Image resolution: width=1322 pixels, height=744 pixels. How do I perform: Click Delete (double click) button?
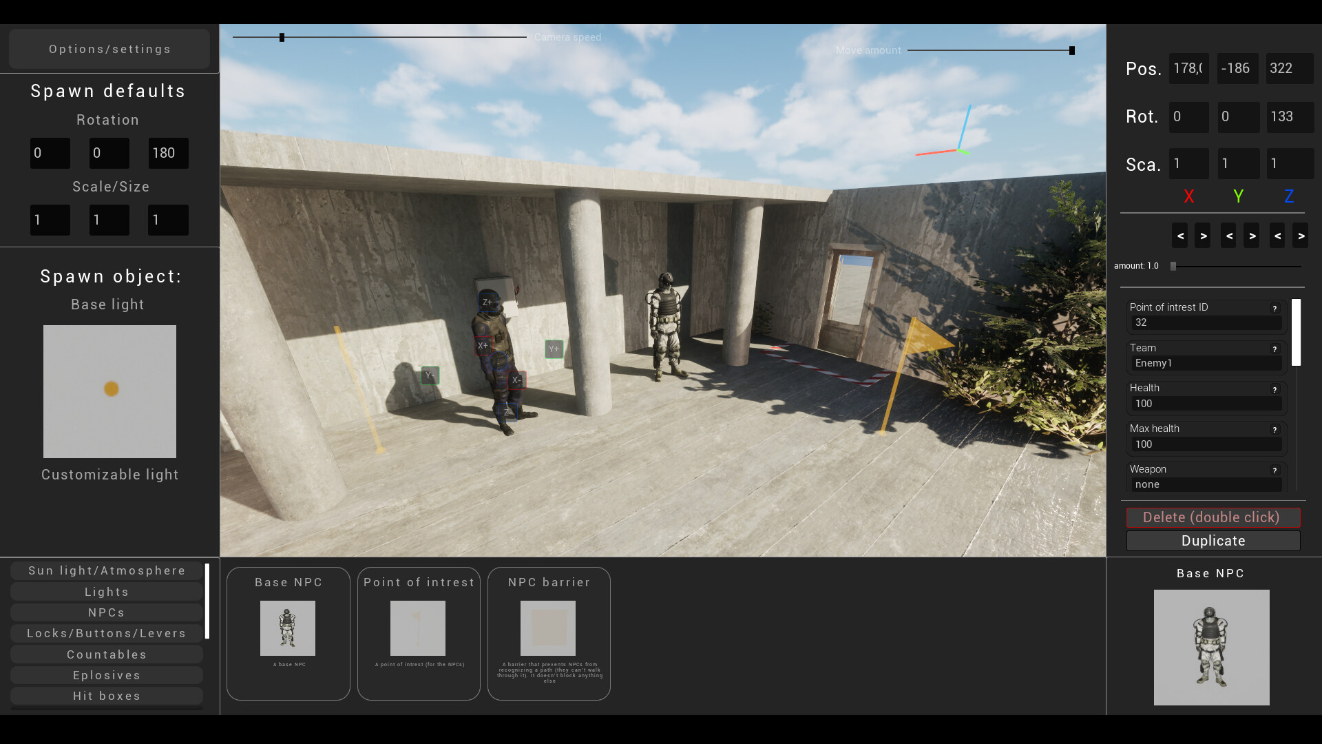(1213, 517)
